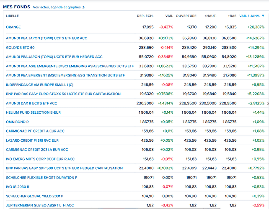Click LAZARD CREDIT yearly variation +1,02%
The width and height of the screenshot is (269, 209).
pyautogui.click(x=259, y=140)
